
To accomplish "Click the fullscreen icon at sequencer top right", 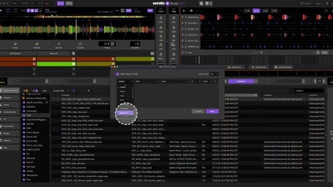I will tap(326, 10).
